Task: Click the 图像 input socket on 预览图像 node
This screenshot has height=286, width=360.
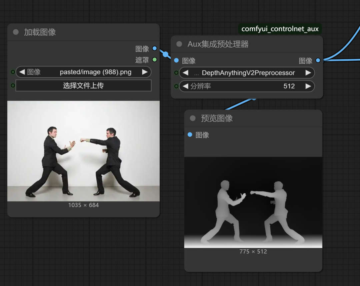Action: [190, 135]
